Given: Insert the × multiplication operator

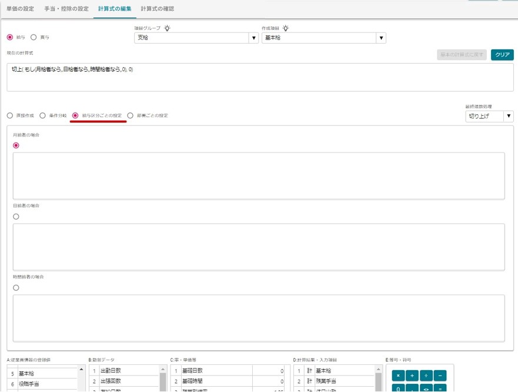Looking at the screenshot, I should (398, 376).
